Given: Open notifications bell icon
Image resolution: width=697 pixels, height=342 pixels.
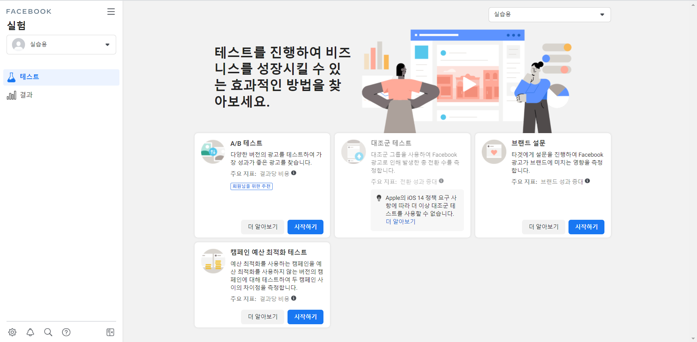Looking at the screenshot, I should pyautogui.click(x=30, y=332).
